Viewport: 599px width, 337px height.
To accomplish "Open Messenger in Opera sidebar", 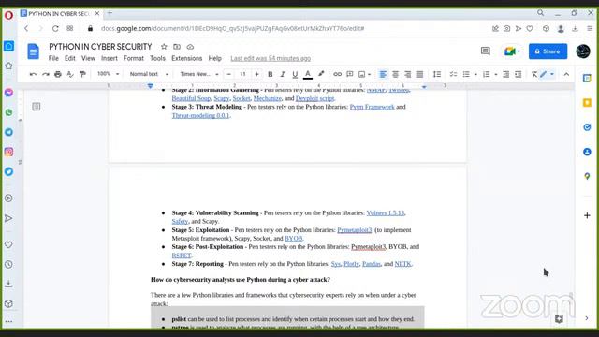I will coord(8,93).
